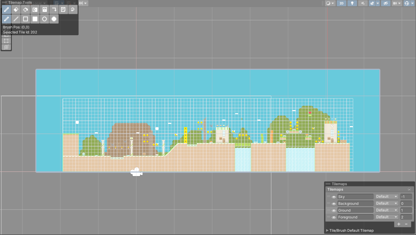Screen dimensions: 416x235
Task: Click the Tilemaps list header label
Action: click(335, 189)
